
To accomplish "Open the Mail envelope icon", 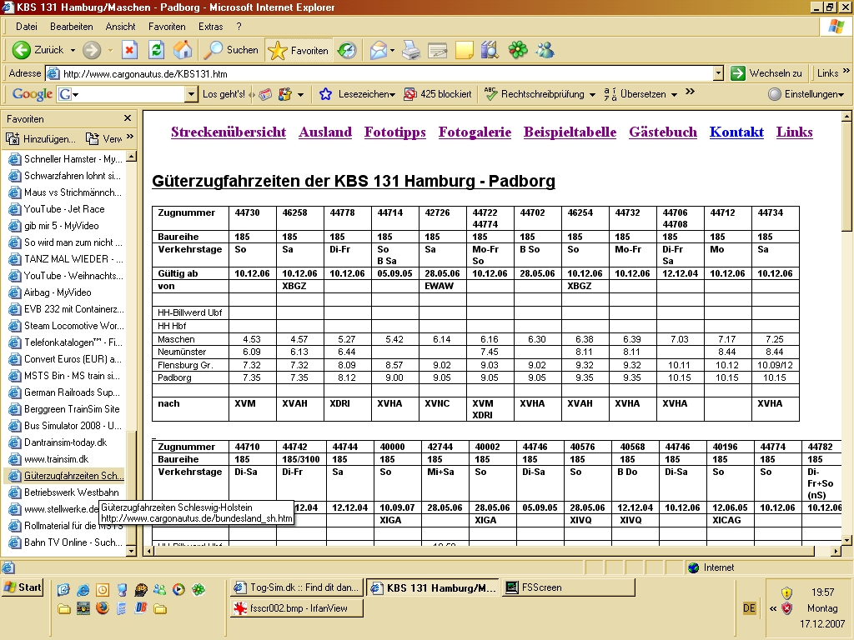I will click(x=378, y=50).
